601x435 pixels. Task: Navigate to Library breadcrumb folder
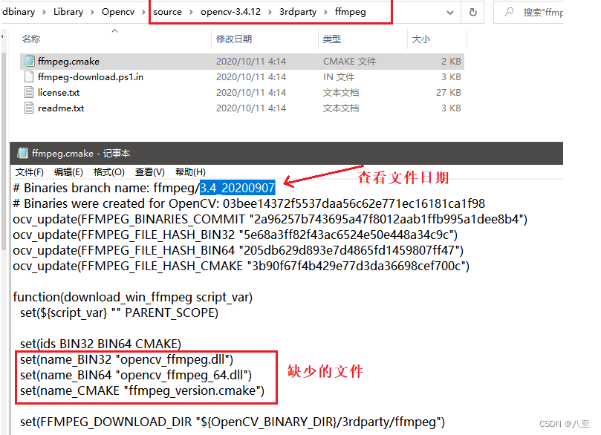[68, 12]
